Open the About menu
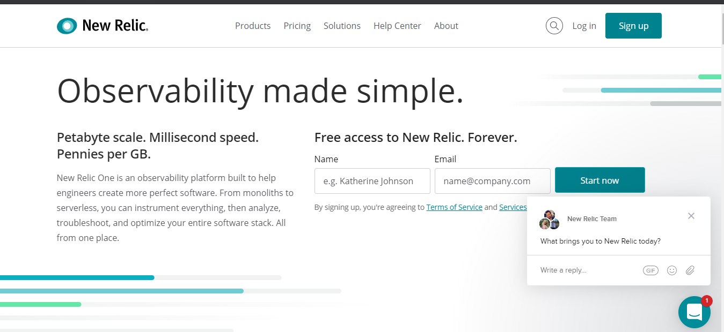The width and height of the screenshot is (724, 332). (x=446, y=26)
